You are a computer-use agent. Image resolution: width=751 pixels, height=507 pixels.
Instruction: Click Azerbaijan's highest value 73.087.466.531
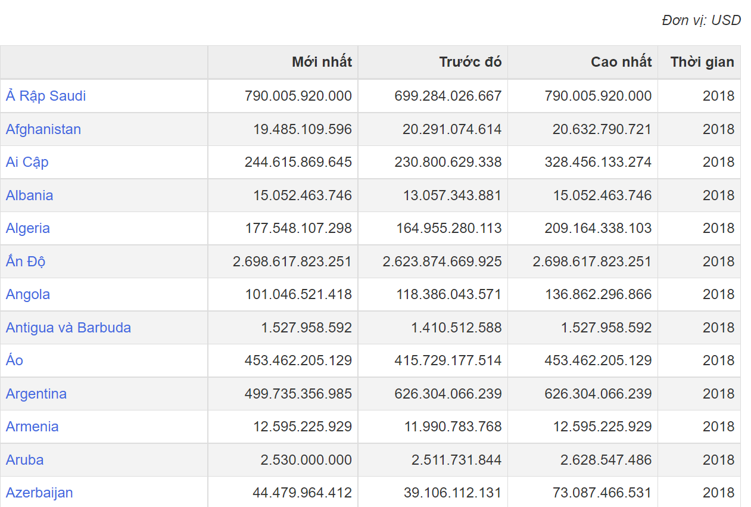click(x=602, y=493)
